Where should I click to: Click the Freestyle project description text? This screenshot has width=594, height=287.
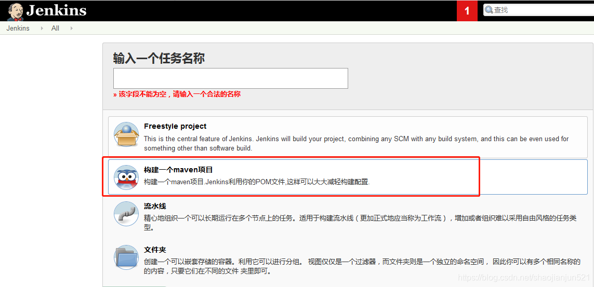click(x=356, y=144)
